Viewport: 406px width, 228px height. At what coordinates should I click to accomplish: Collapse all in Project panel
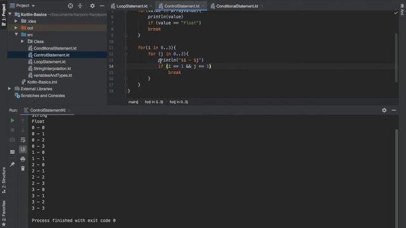[x=80, y=6]
